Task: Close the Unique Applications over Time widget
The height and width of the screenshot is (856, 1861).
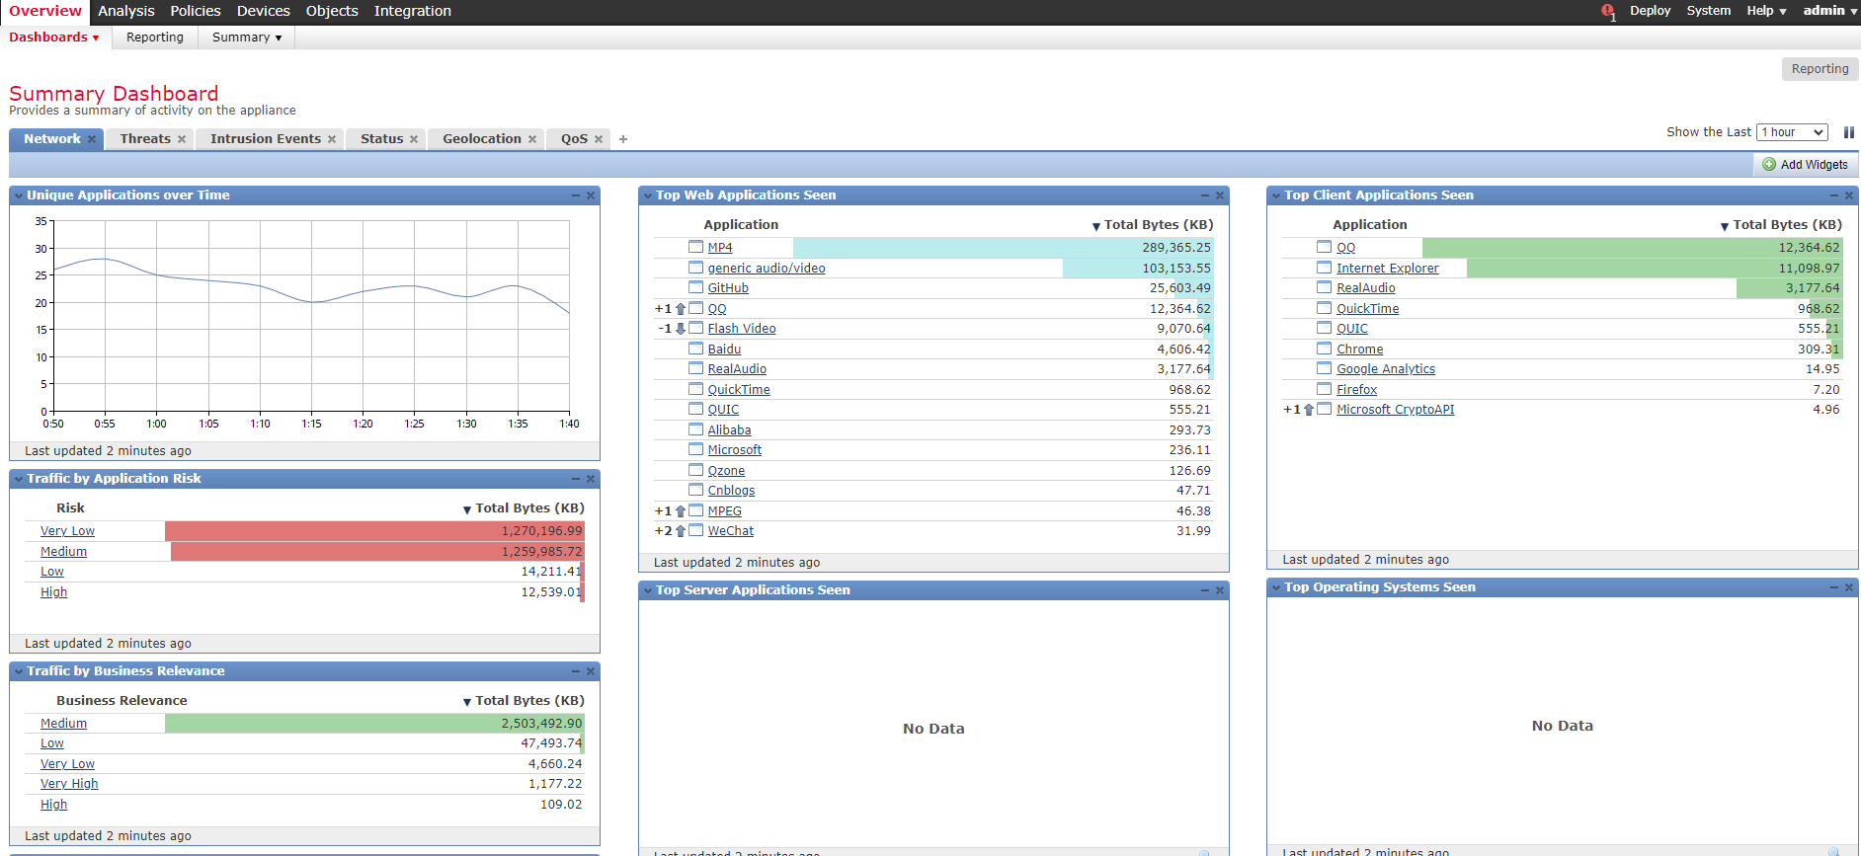Action: tap(591, 195)
